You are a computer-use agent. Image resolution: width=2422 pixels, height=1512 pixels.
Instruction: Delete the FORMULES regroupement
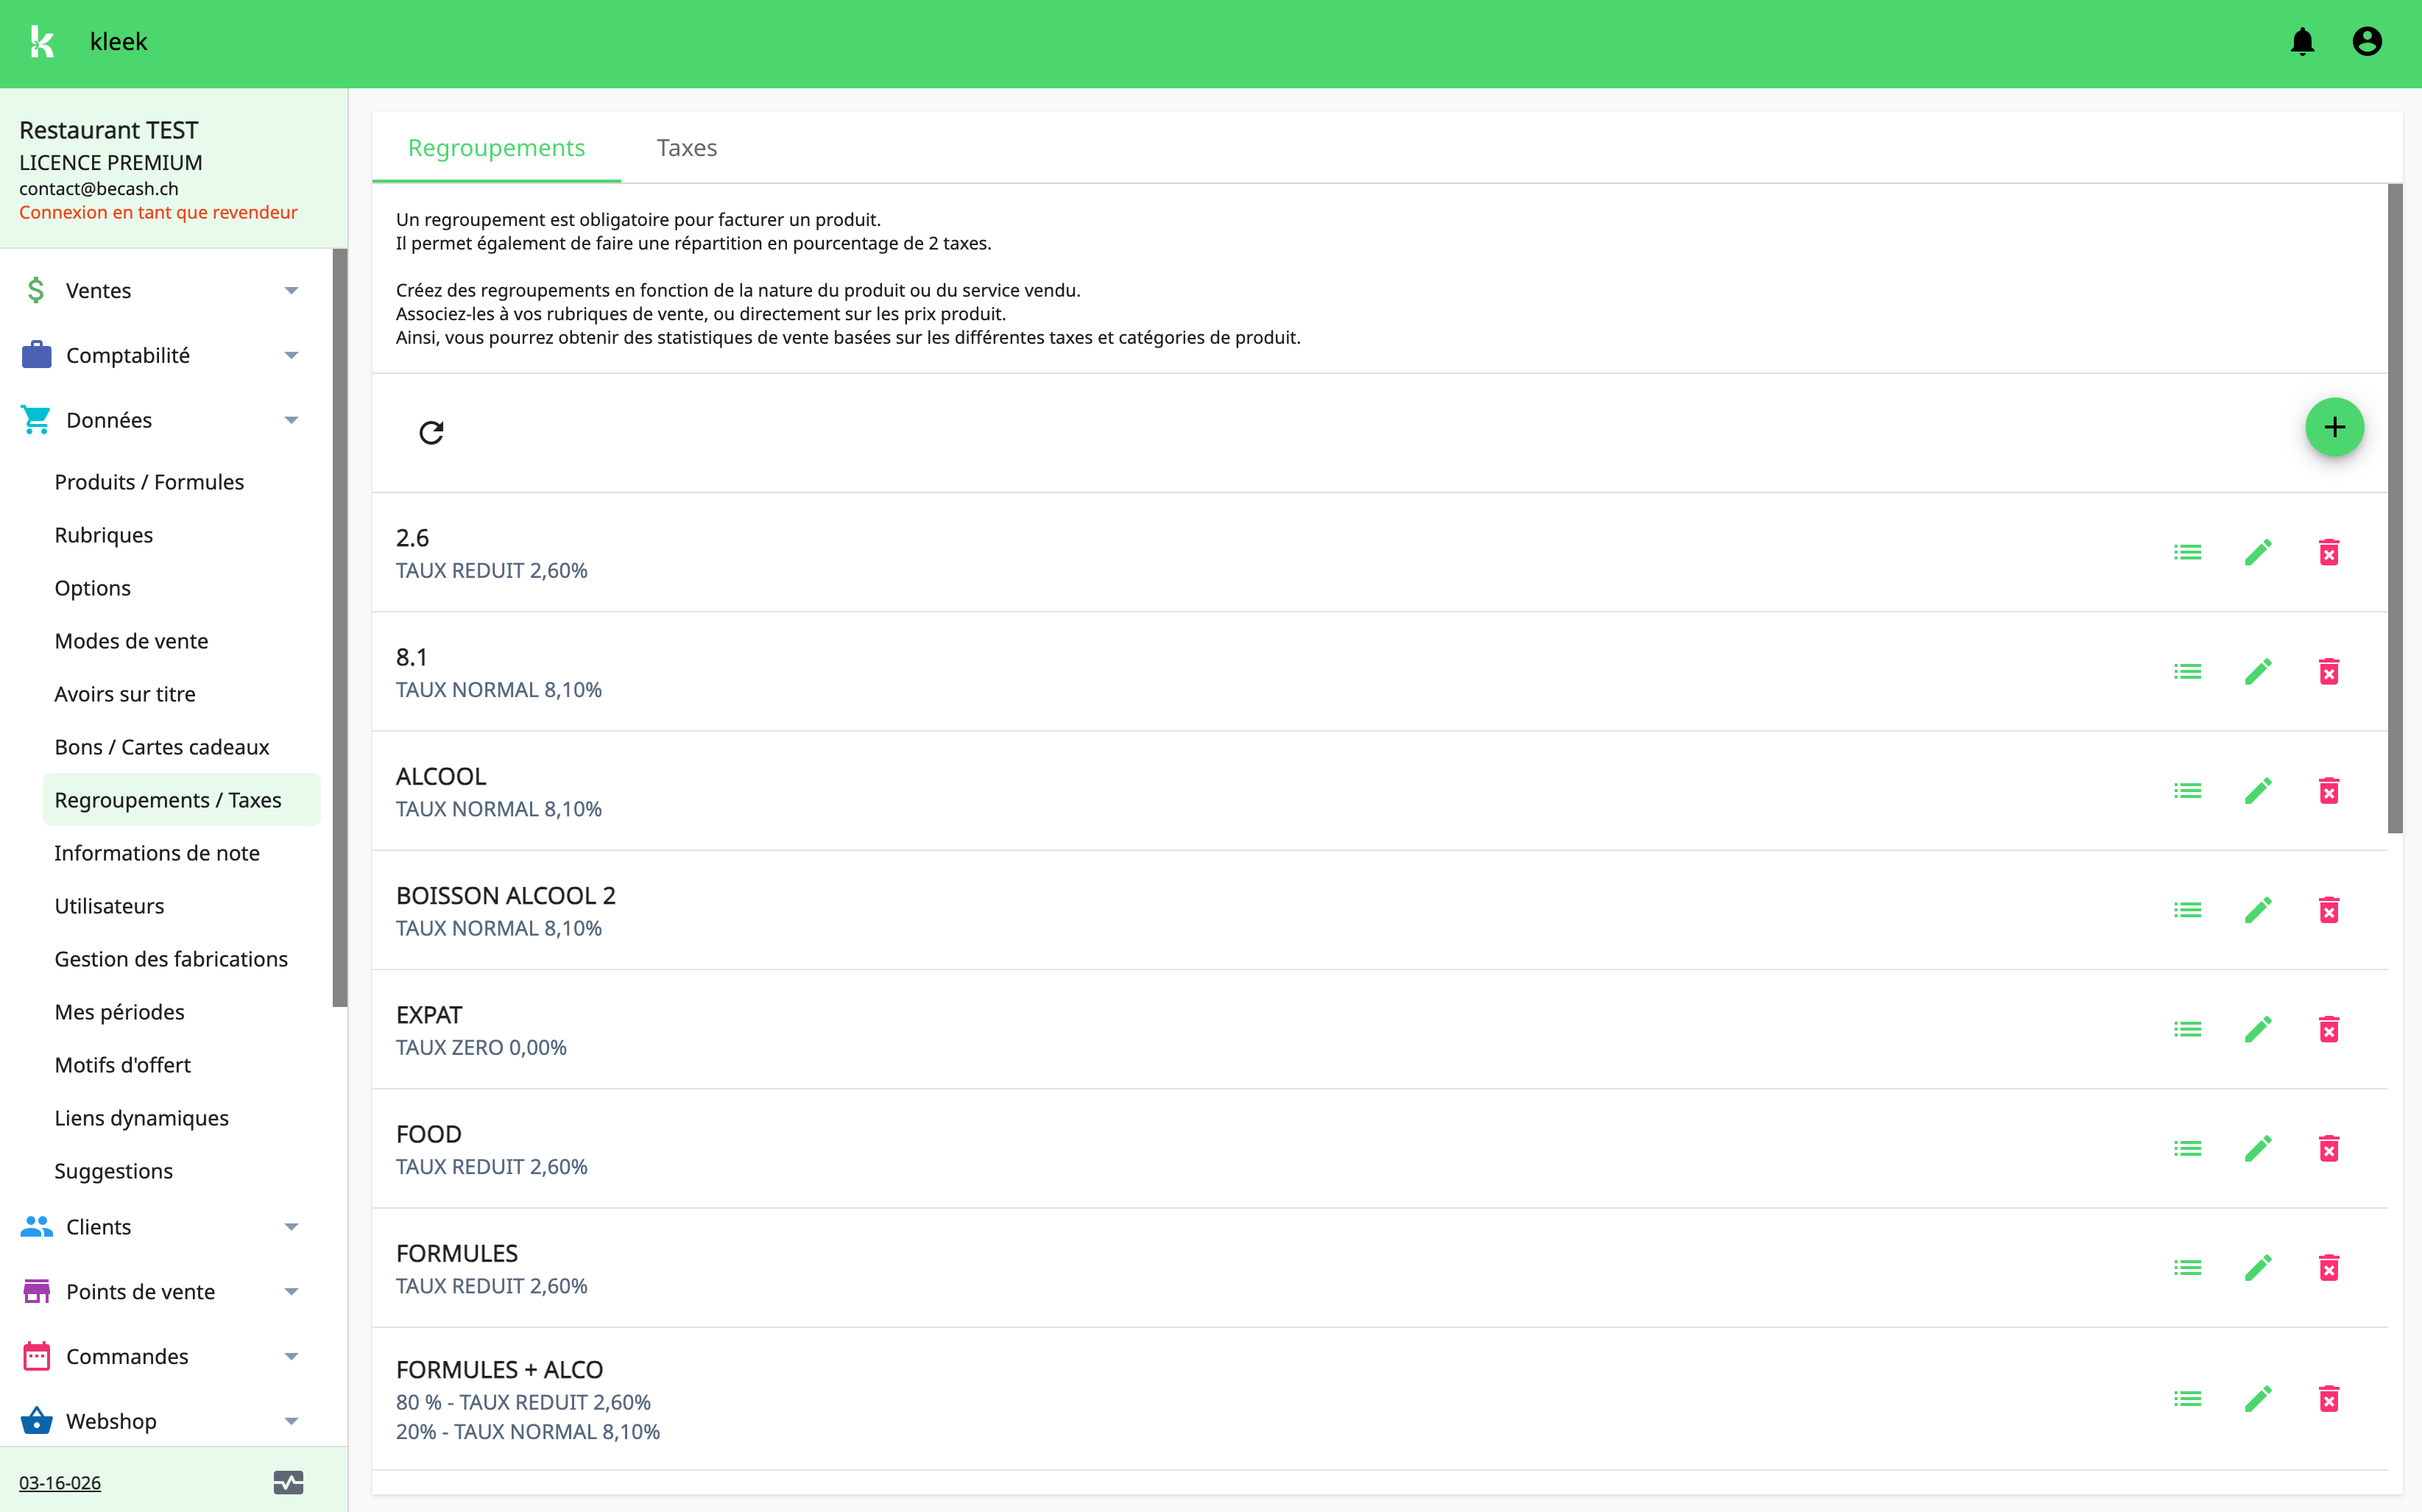(x=2329, y=1268)
